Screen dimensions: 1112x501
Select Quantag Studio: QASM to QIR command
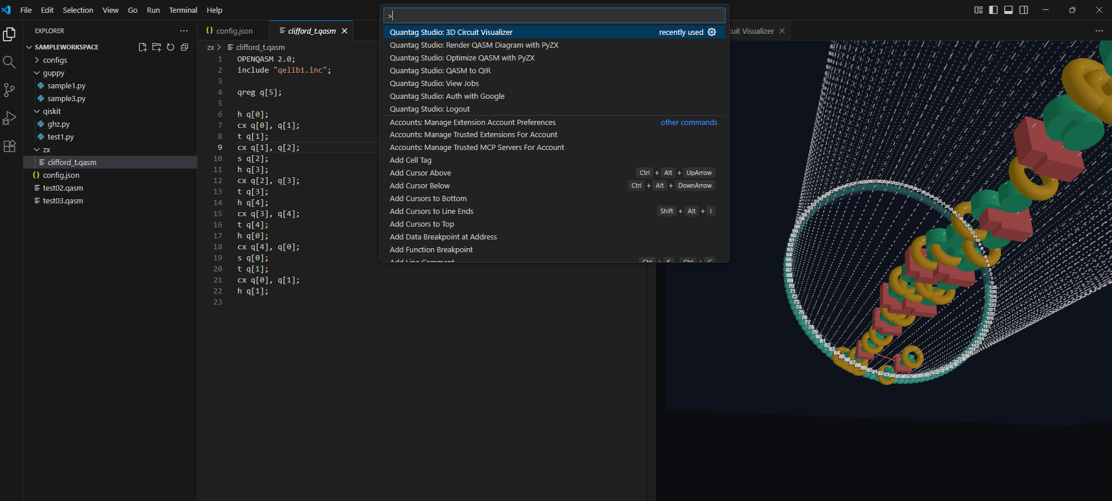point(440,70)
